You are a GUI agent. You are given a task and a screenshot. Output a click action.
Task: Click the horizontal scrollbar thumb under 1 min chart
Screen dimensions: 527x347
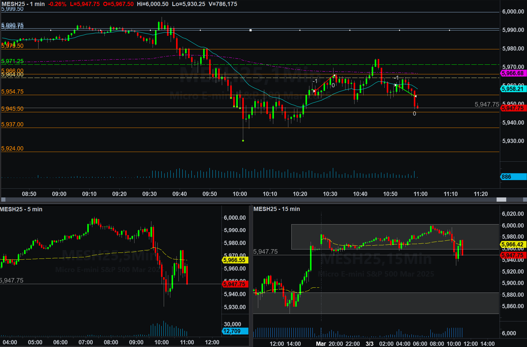click(x=501, y=200)
